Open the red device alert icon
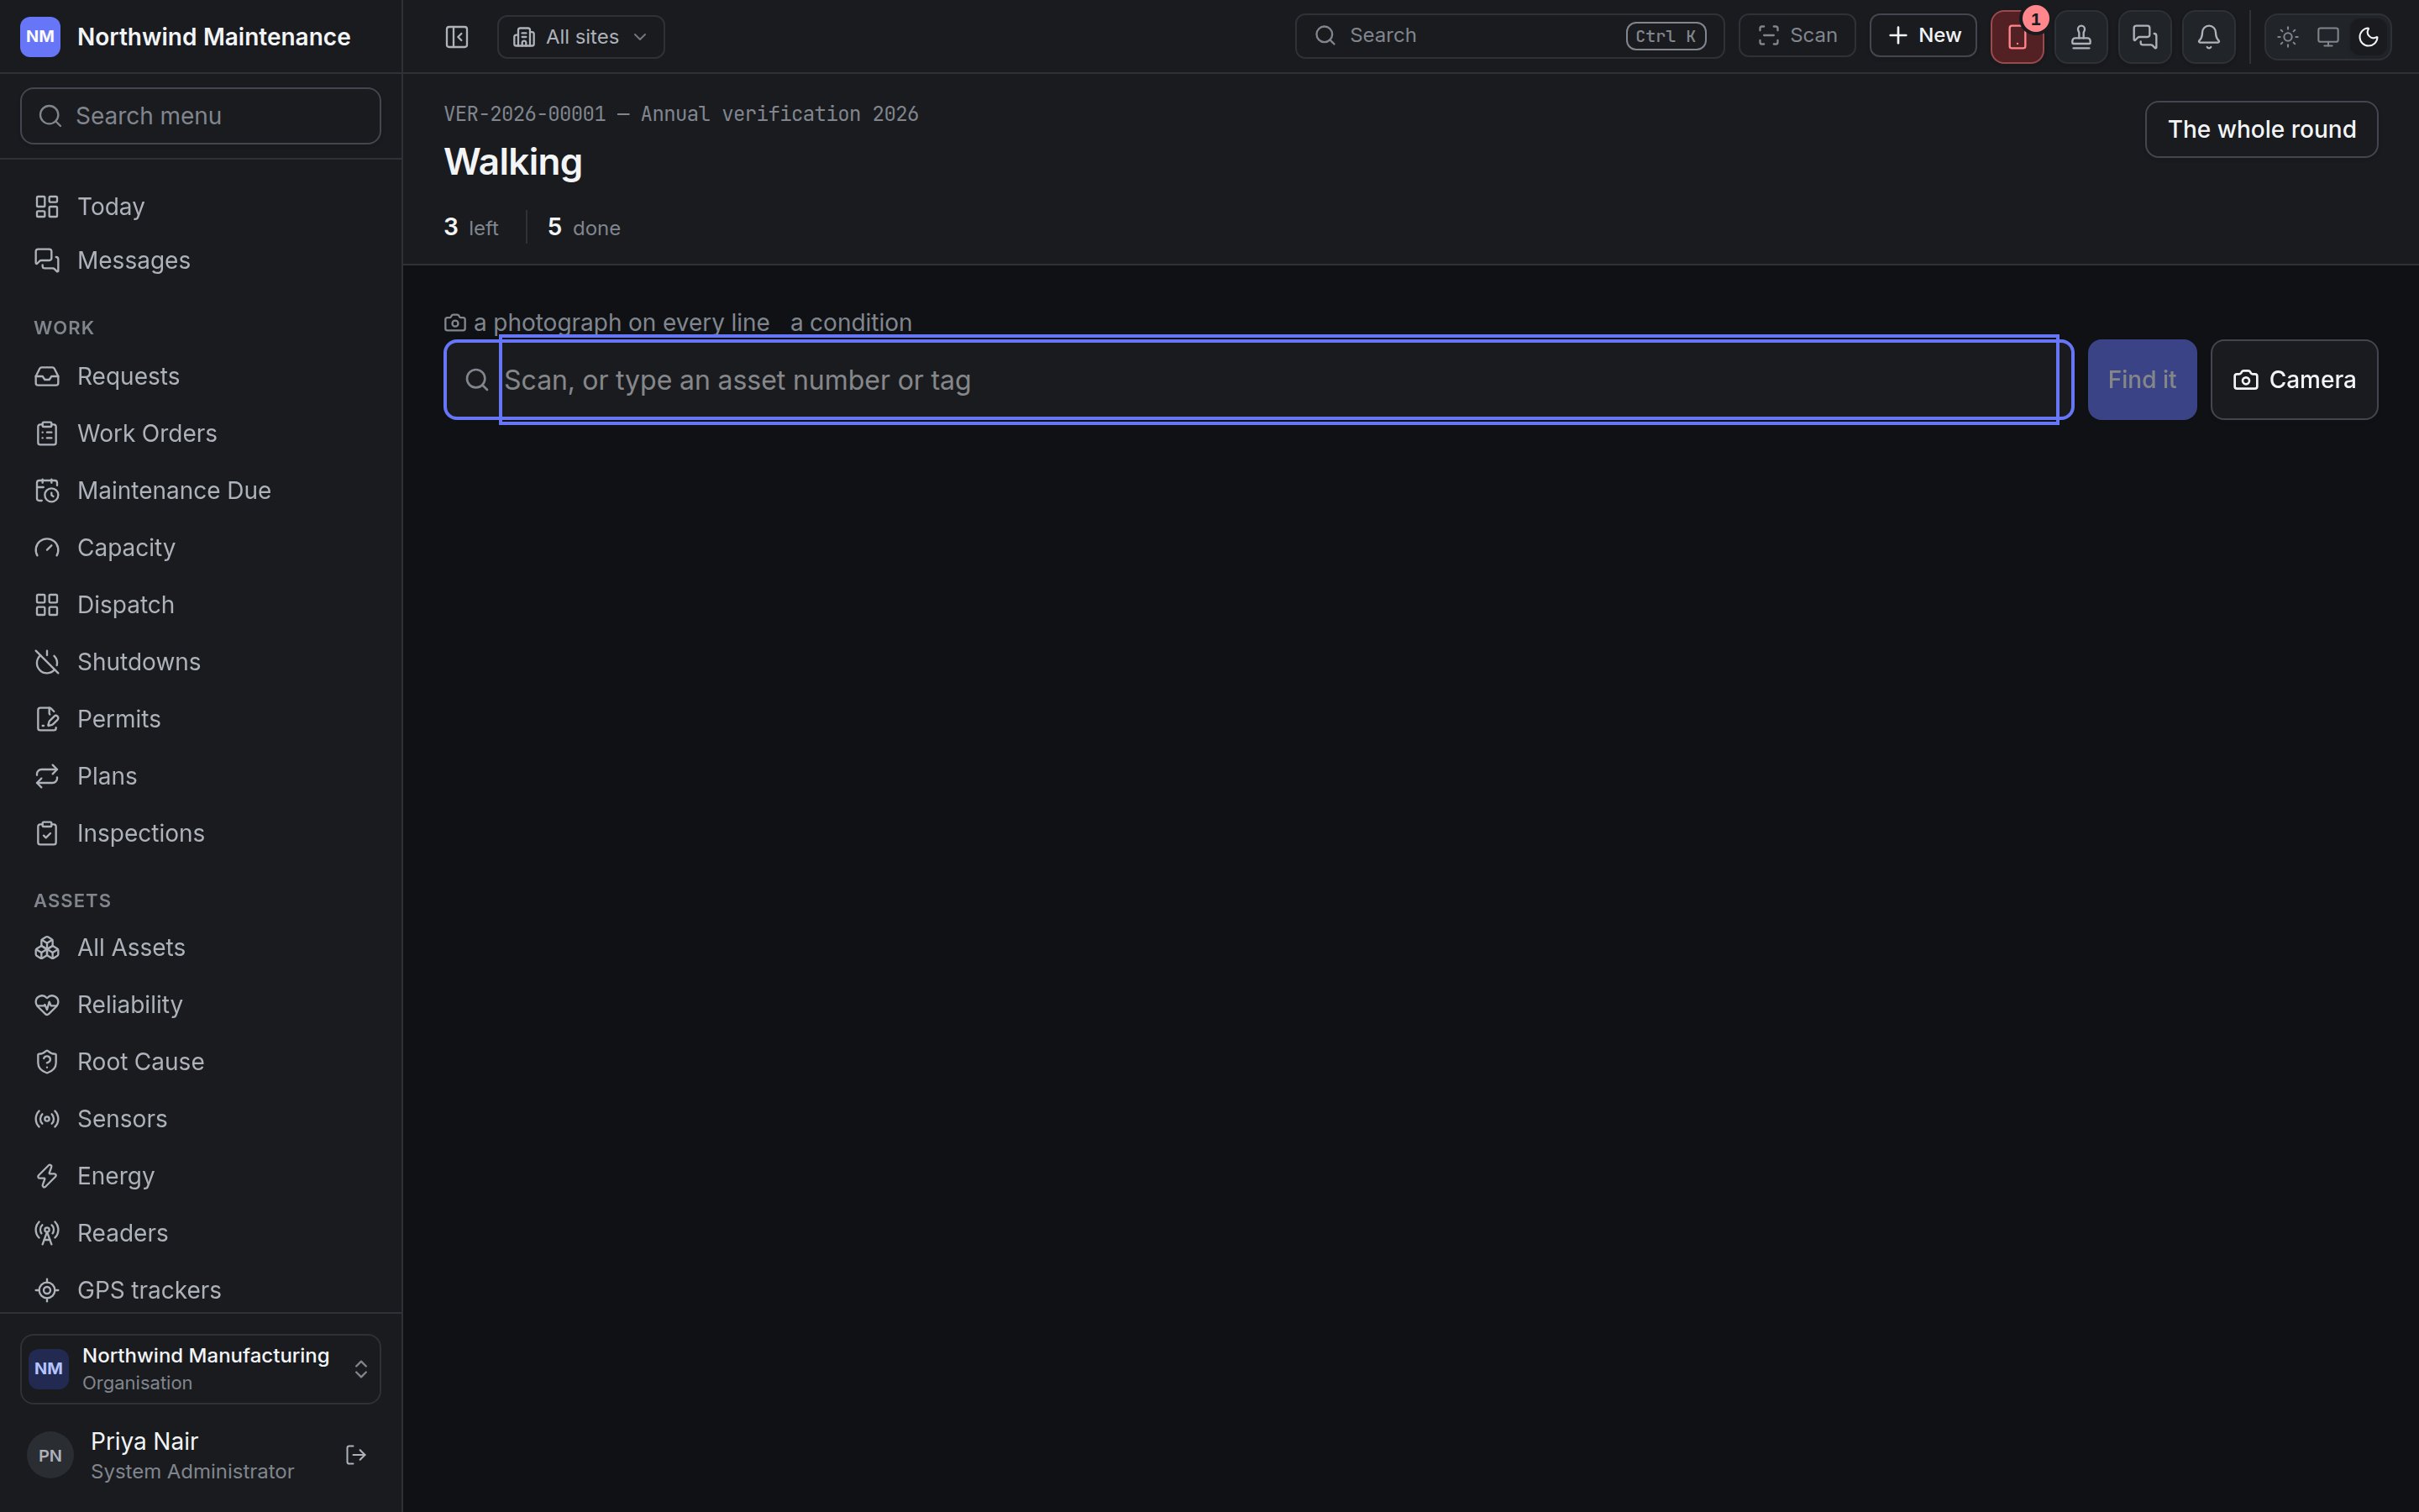 (2018, 37)
